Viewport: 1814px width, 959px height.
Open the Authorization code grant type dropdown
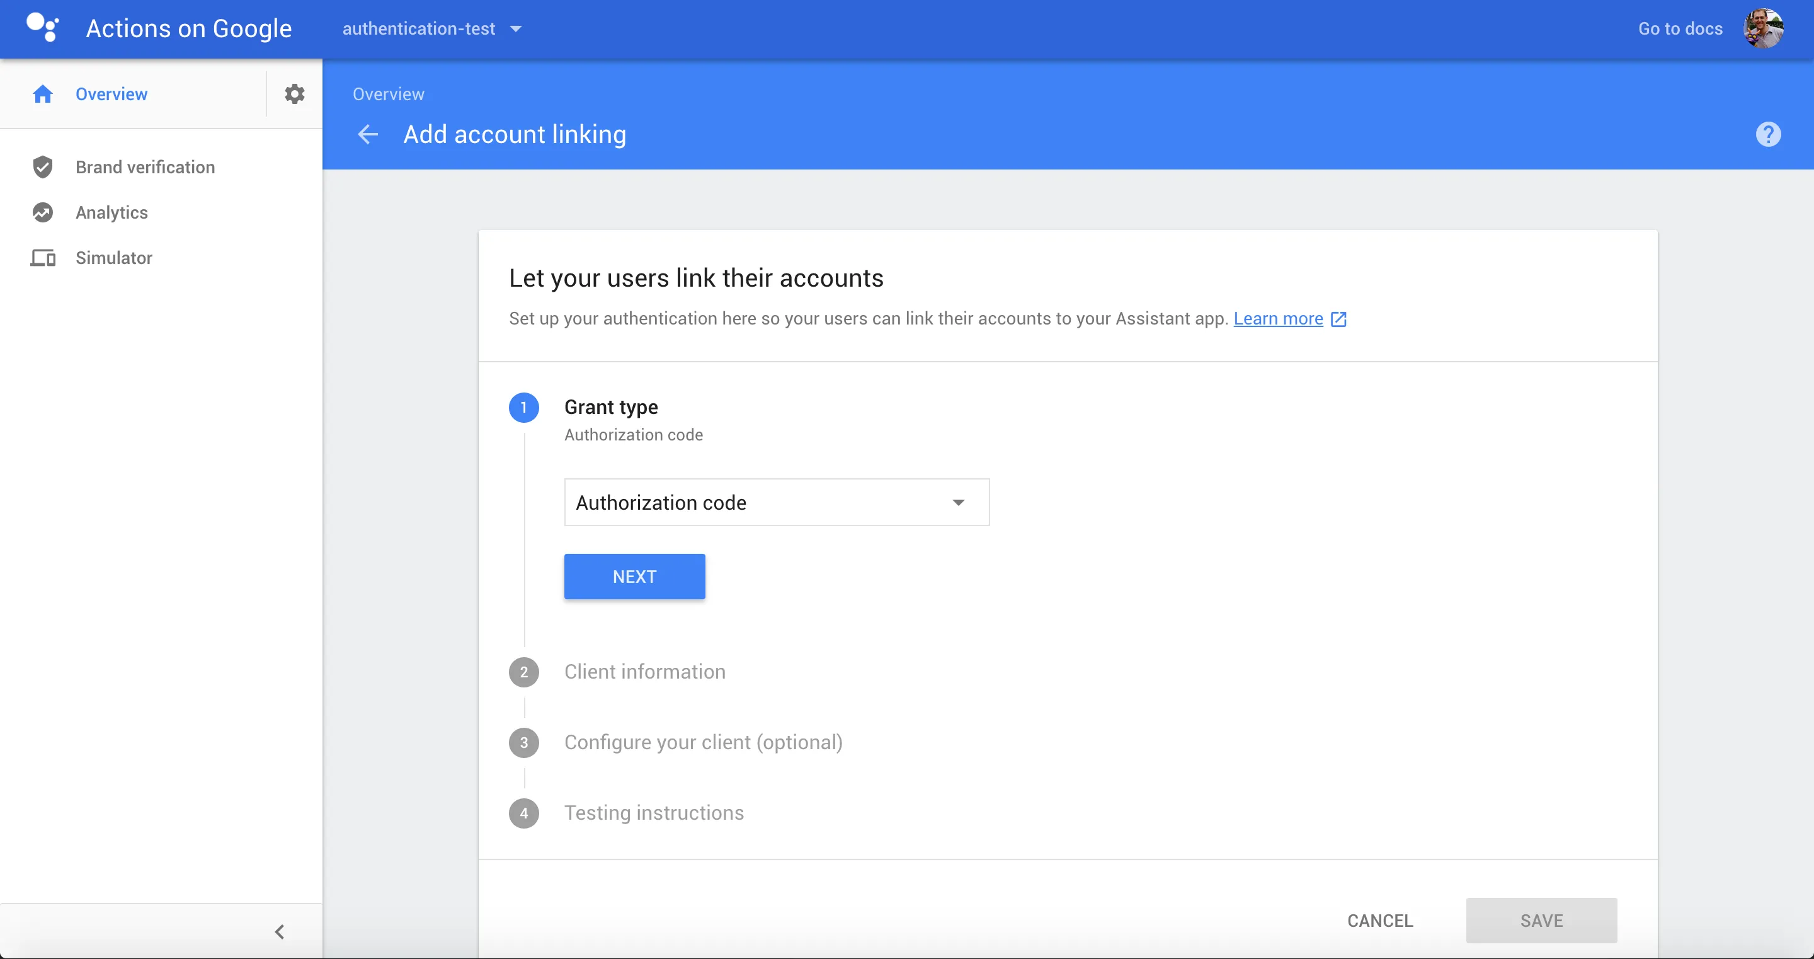point(776,502)
